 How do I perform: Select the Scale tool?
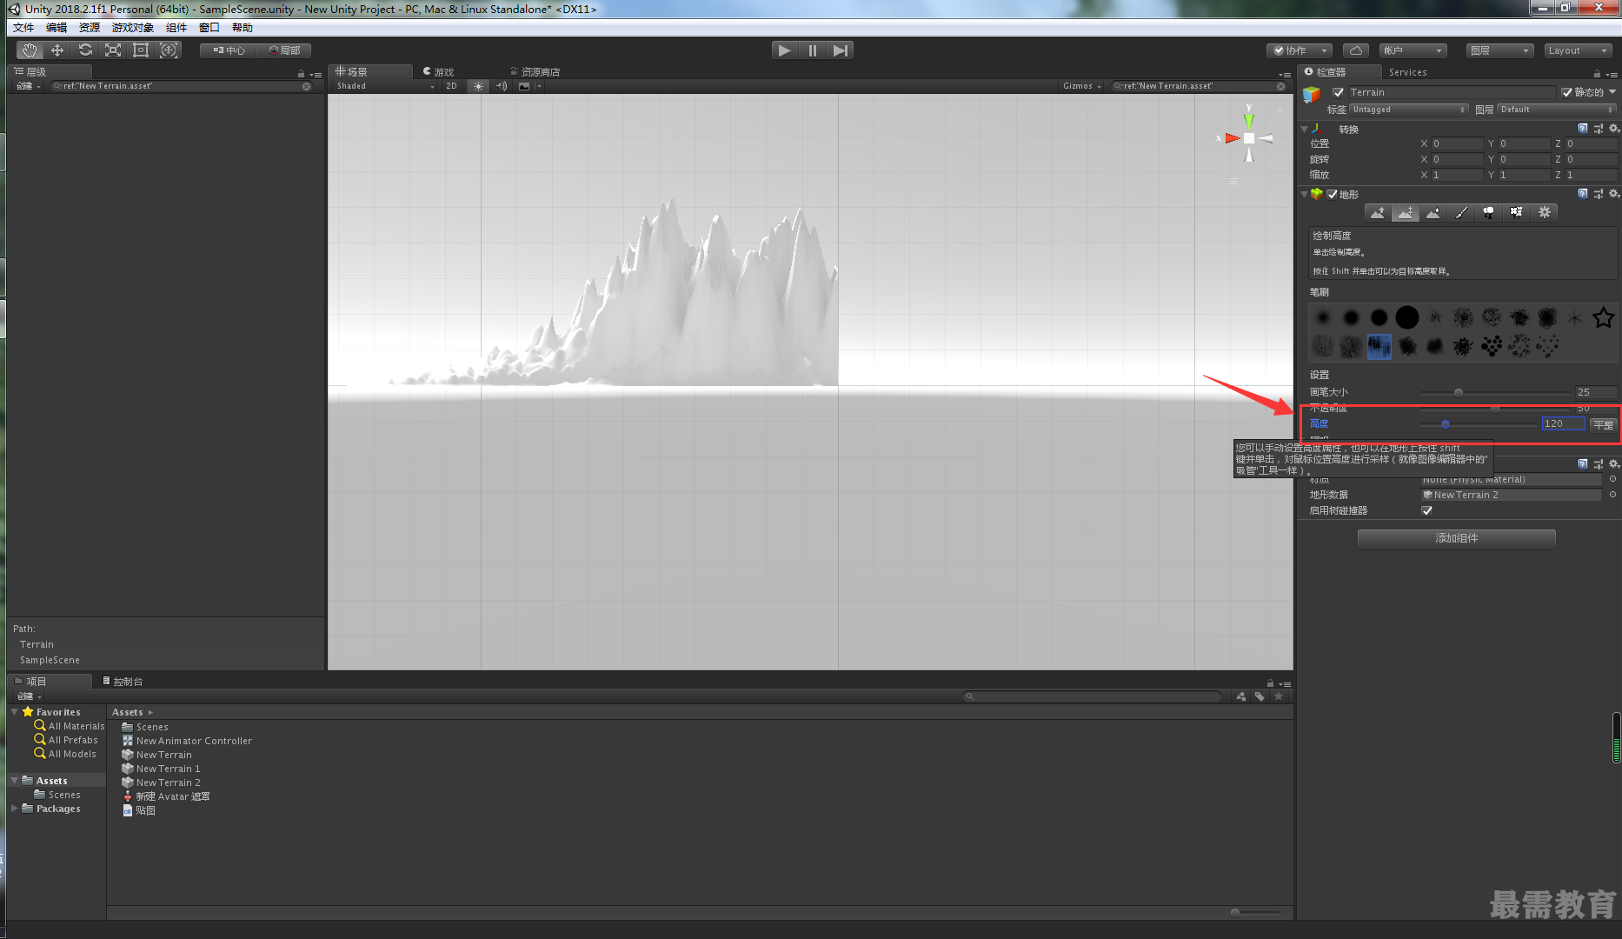point(113,50)
